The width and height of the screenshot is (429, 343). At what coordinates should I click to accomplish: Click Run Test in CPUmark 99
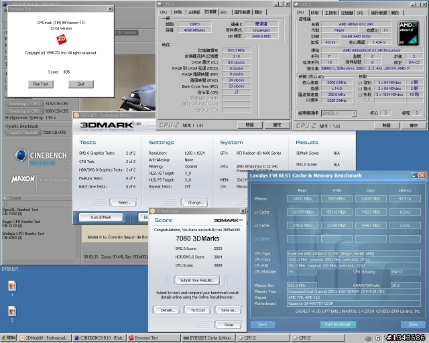tap(41, 84)
